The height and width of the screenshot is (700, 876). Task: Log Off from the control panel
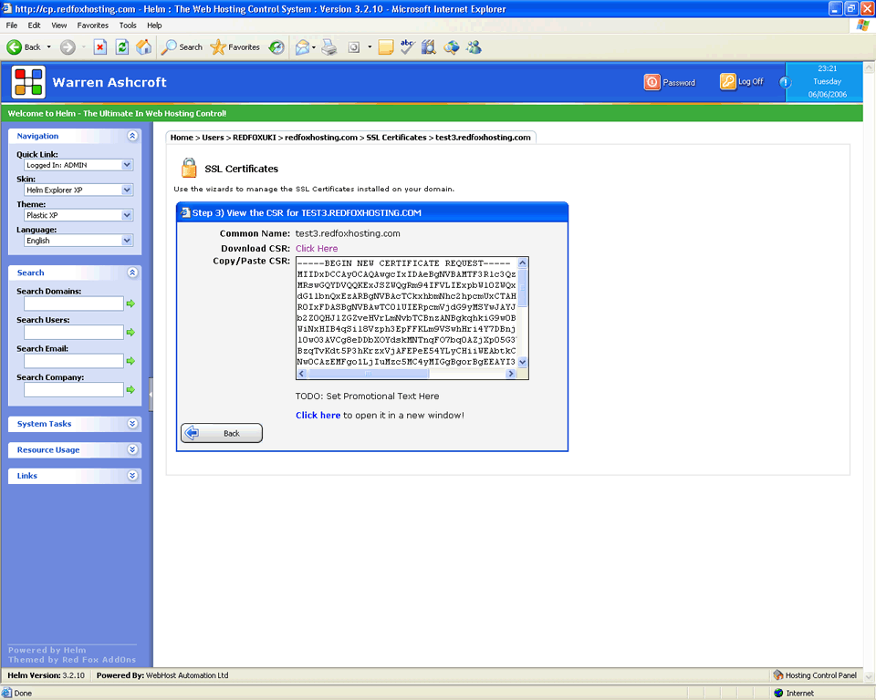[x=742, y=81]
